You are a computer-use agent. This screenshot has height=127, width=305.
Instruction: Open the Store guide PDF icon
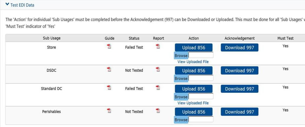[109, 47]
